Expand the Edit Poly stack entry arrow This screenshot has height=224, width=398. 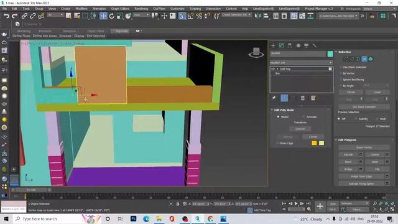(x=277, y=69)
